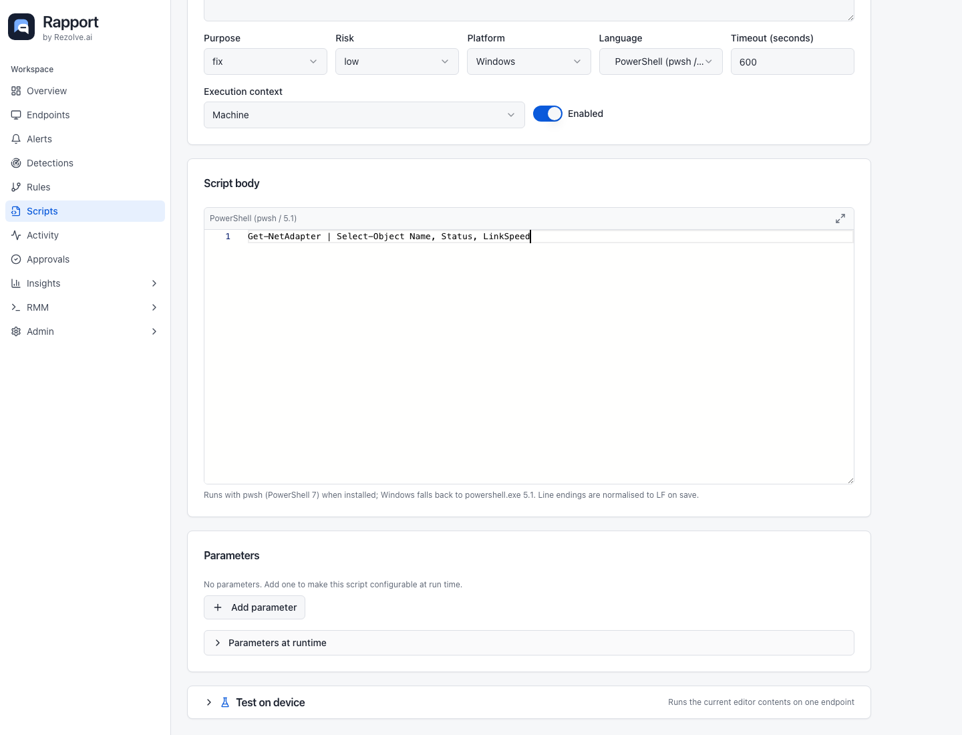Click the Rules branch icon
The image size is (962, 735).
pos(16,187)
